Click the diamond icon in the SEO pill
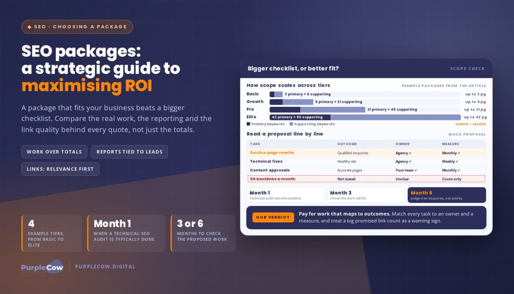 tap(29, 27)
